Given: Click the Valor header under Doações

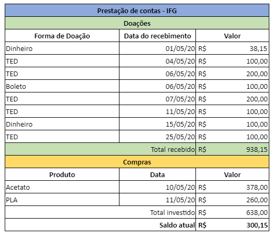Looking at the screenshot, I should [232, 36].
